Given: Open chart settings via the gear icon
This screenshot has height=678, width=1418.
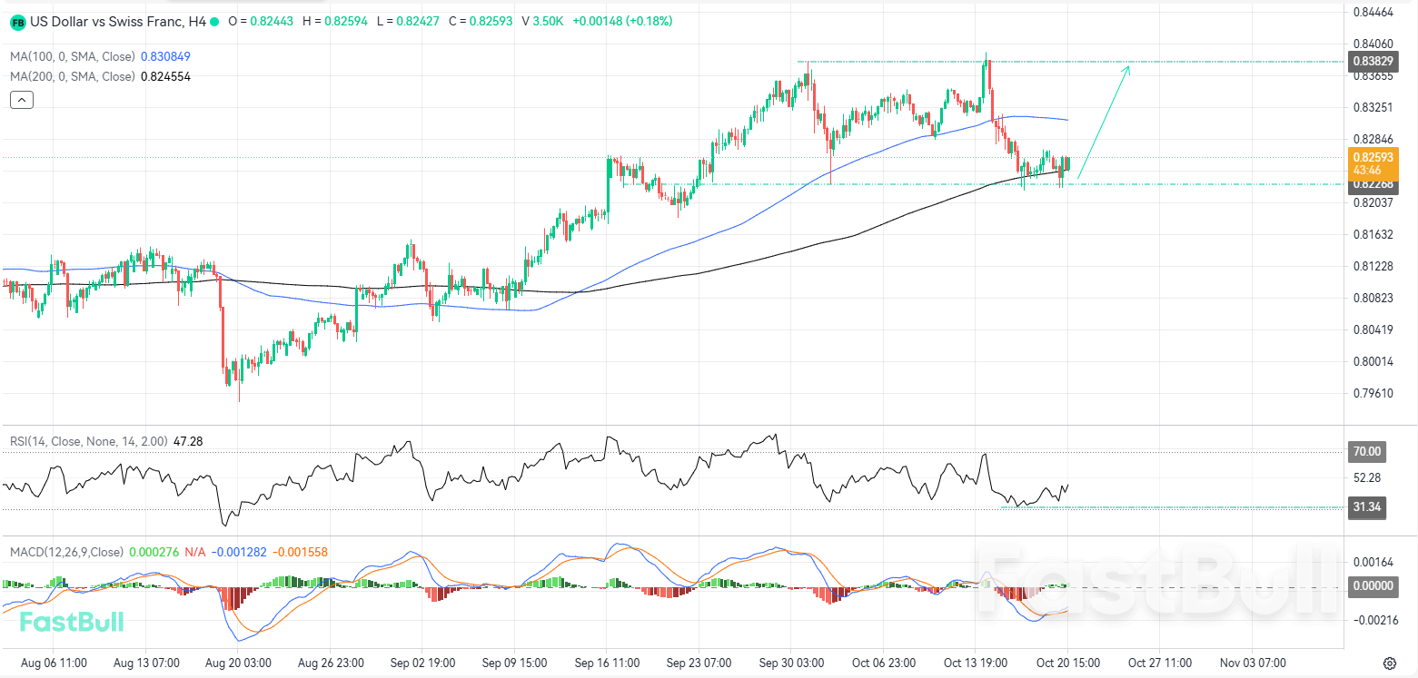Looking at the screenshot, I should (1389, 663).
